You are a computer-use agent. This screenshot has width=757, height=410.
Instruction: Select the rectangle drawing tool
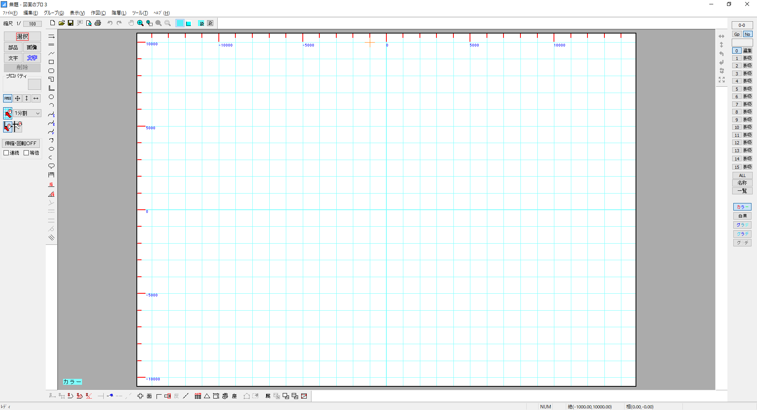click(51, 62)
